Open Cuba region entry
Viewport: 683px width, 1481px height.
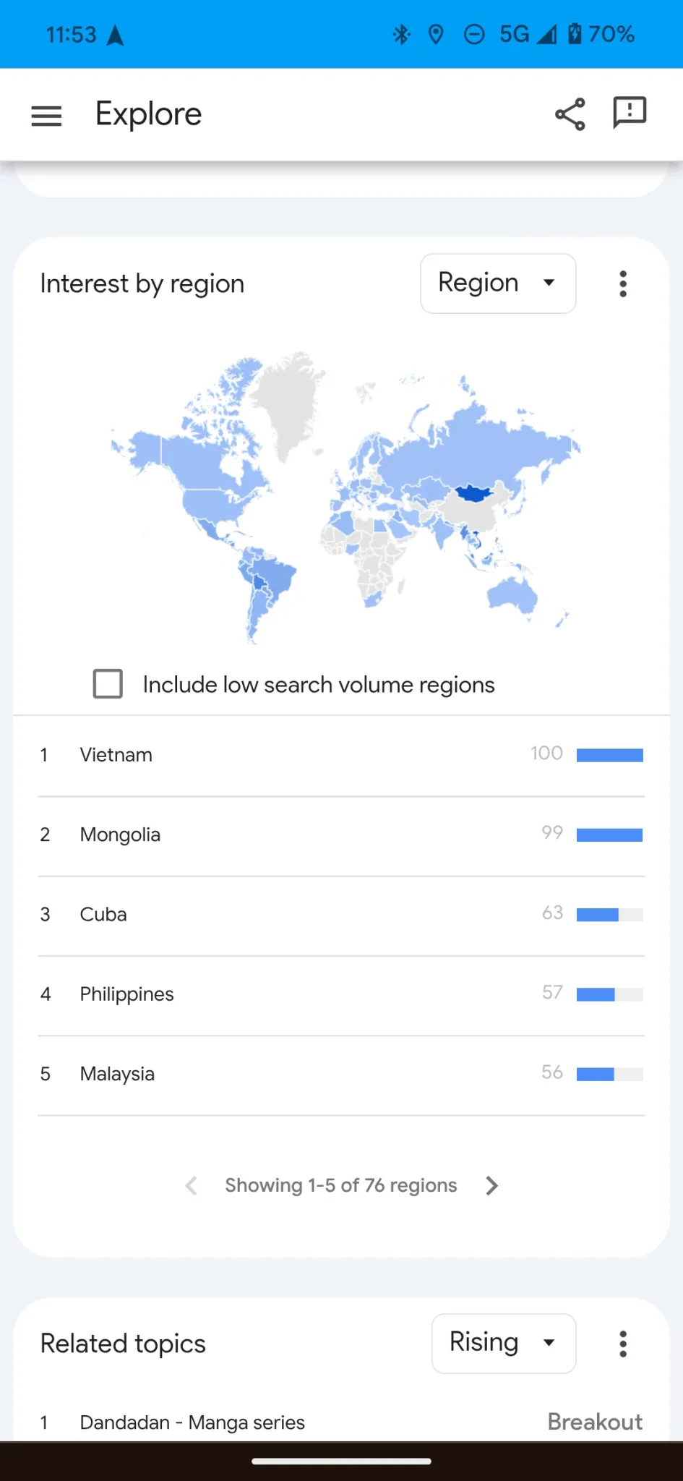click(x=341, y=915)
